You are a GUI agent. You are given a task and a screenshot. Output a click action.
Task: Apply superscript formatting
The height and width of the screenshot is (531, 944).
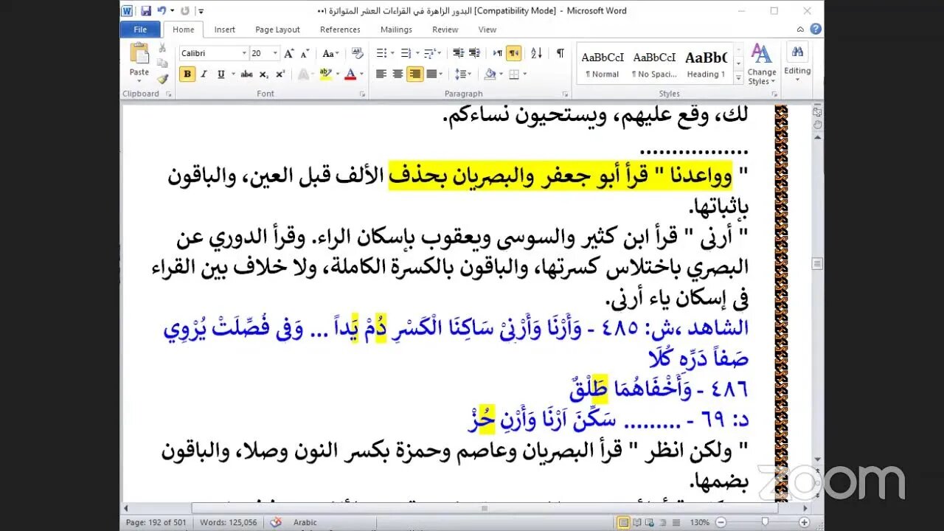click(280, 74)
